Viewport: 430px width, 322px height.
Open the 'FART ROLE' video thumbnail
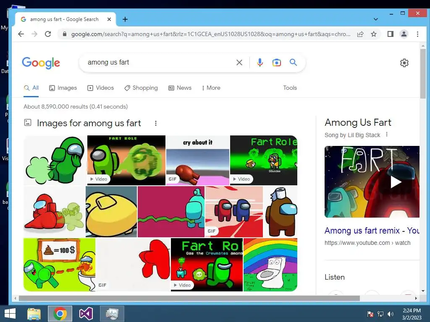coord(126,161)
